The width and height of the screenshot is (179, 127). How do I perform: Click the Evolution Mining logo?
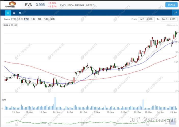[x=11, y=5]
